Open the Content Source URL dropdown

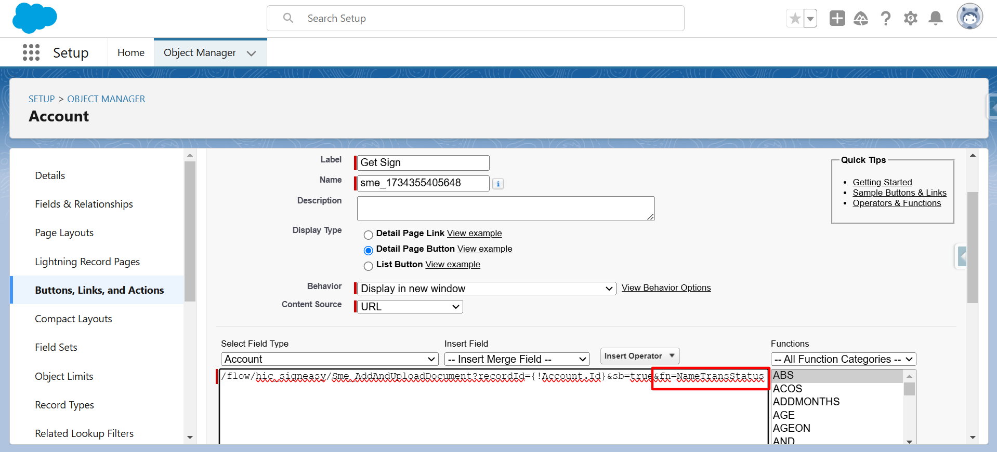click(410, 307)
